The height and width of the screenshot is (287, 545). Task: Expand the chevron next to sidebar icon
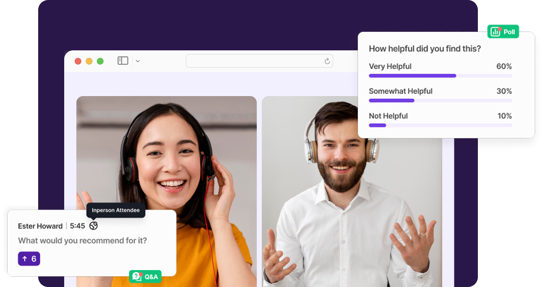138,61
